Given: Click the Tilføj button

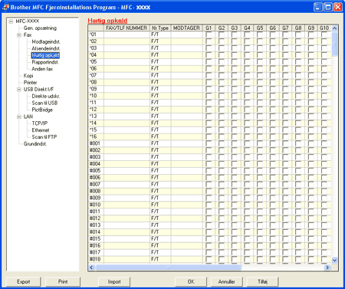Looking at the screenshot, I should [262, 281].
